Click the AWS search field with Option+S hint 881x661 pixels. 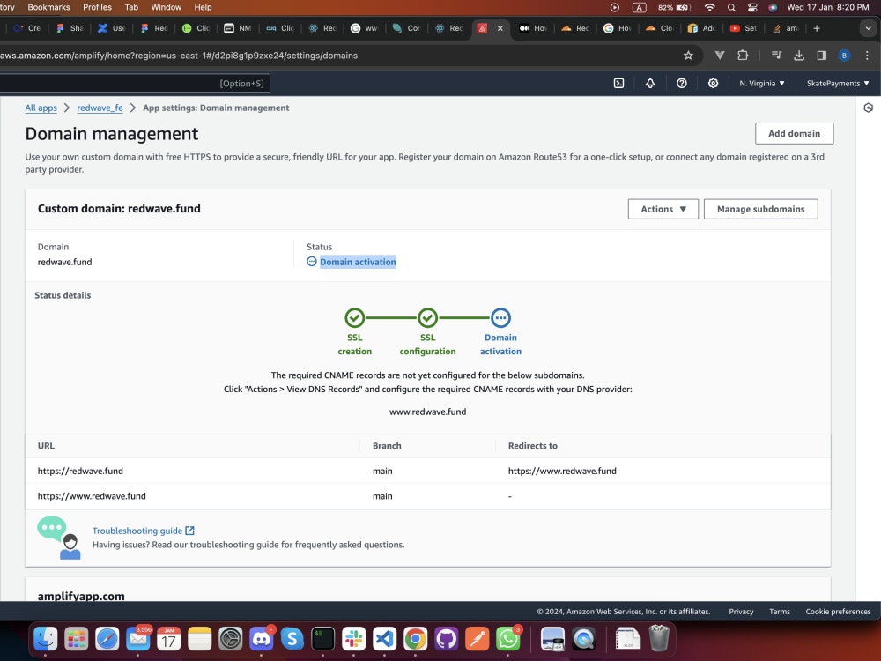point(135,83)
